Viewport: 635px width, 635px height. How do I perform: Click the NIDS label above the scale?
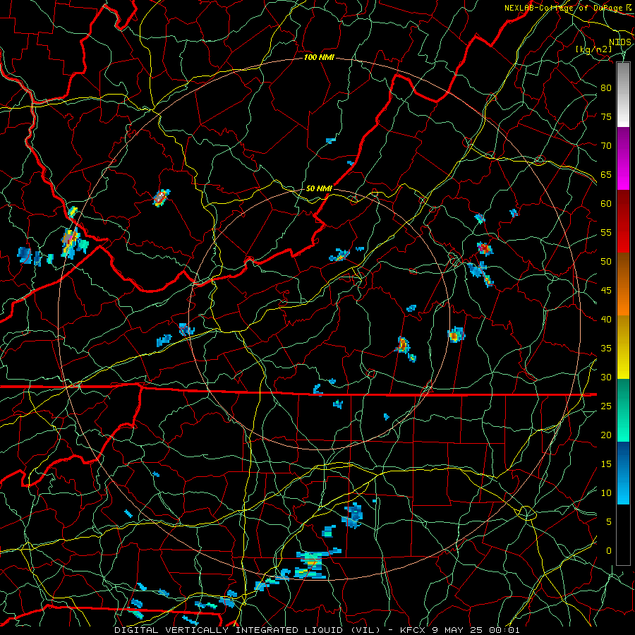coord(620,42)
